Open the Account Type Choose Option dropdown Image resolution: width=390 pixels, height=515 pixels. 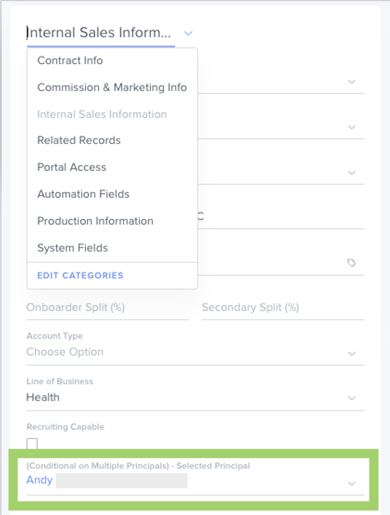(x=194, y=352)
